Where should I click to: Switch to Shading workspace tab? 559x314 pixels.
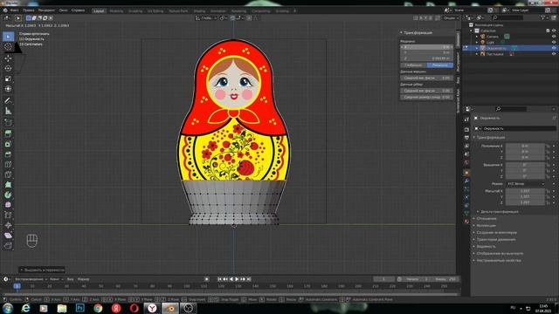click(x=199, y=10)
